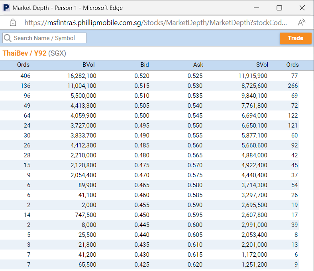Screen dimensions: 314x271
Task: Click buy volume 747,500
Action: point(86,215)
